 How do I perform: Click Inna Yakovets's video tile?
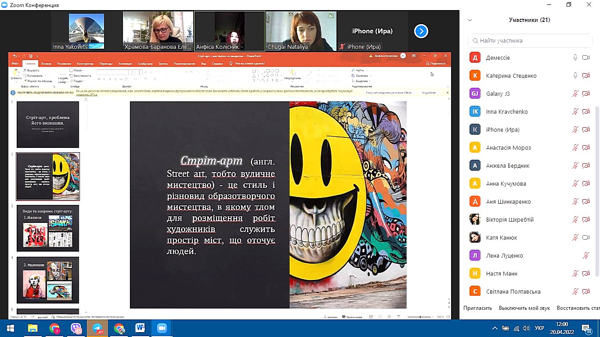pos(87,31)
